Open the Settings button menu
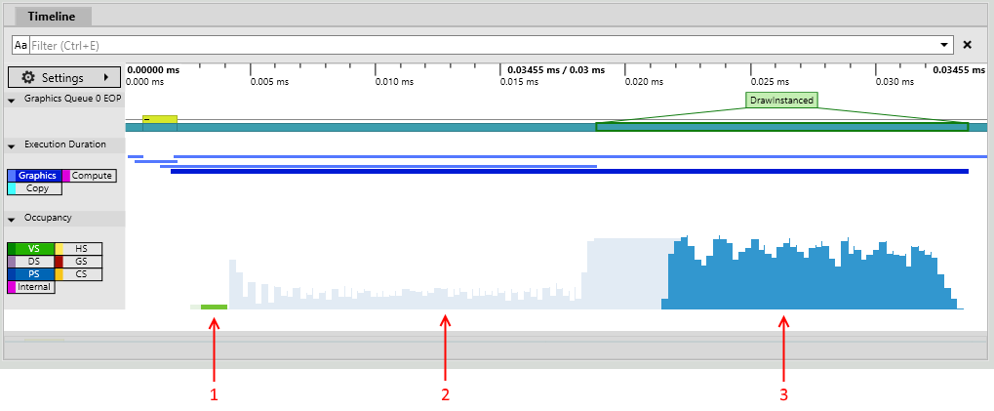The image size is (994, 411). (x=64, y=77)
